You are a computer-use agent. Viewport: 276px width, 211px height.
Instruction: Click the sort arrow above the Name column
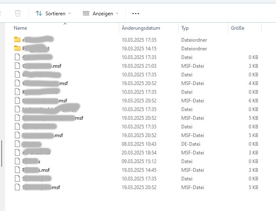65,24
